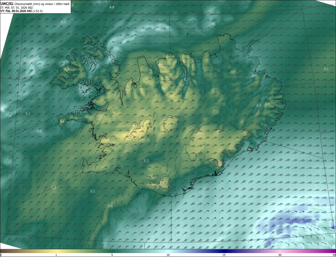
Task: Click the 4.1 value label over the eastern sea
Action: [326, 69]
